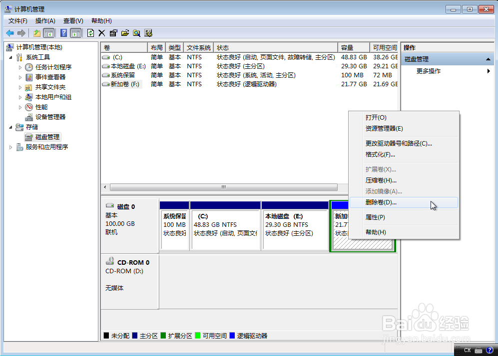Click the Refresh toolbar icon
Screen dimensions: 498x356
pyautogui.click(x=90, y=33)
